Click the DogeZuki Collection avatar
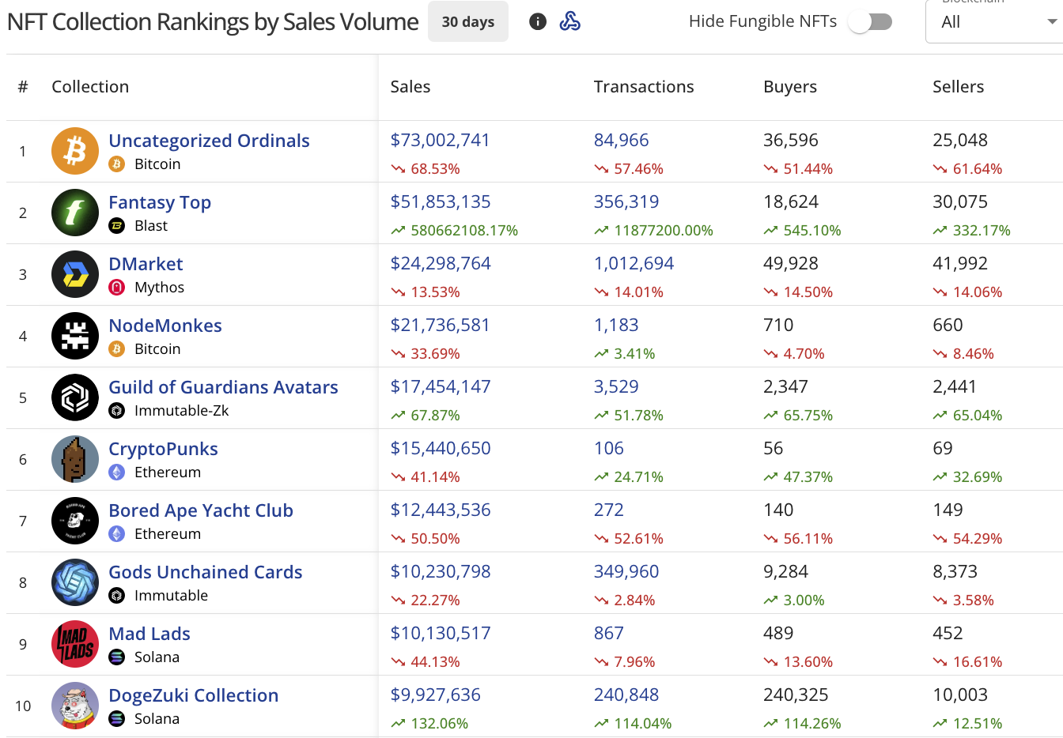This screenshot has height=738, width=1063. pyautogui.click(x=75, y=706)
